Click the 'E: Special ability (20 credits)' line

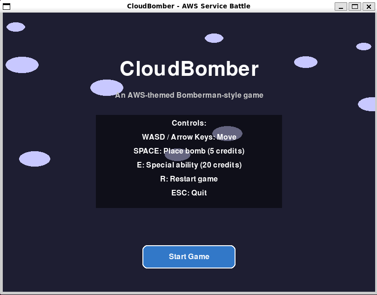189,165
